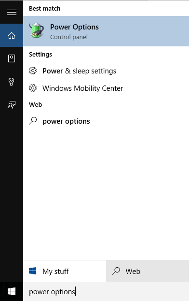Open the Reminders lightbulb icon

point(12,82)
